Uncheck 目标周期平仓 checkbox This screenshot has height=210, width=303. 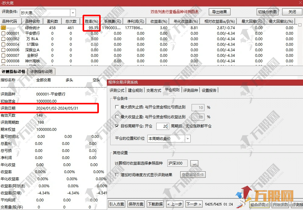117,126
